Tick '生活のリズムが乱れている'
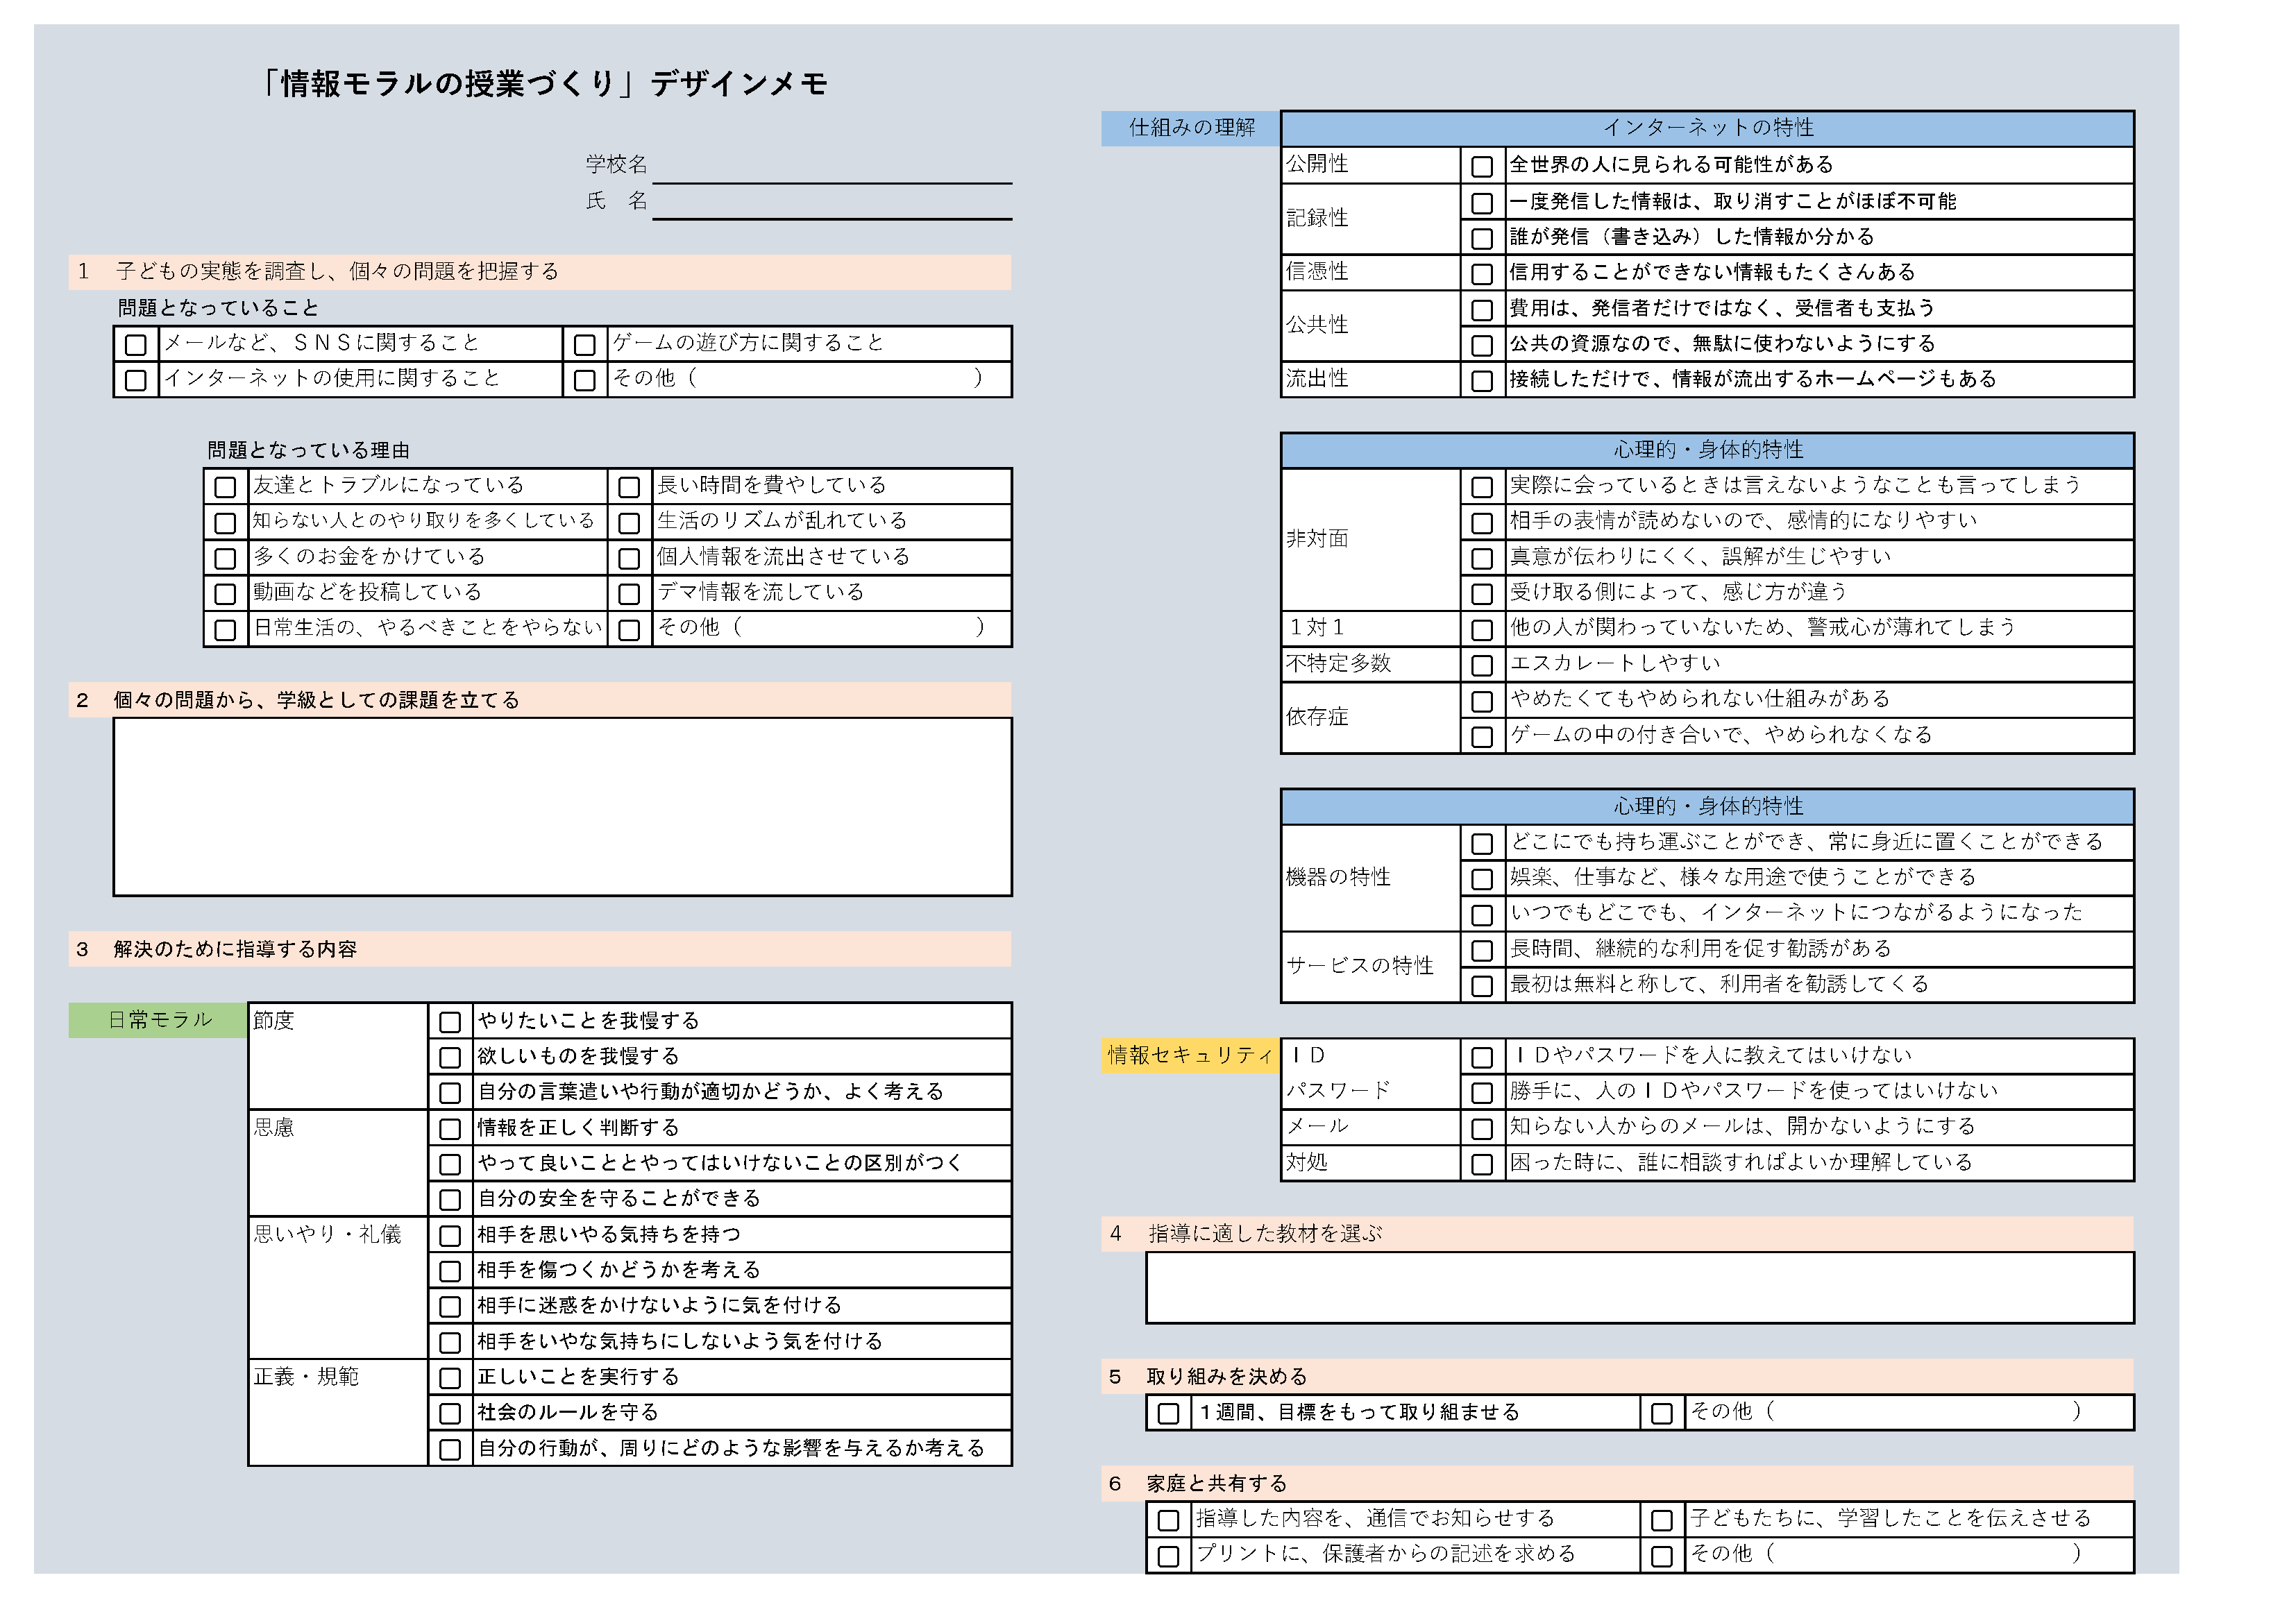This screenshot has height=1623, width=2296. tap(629, 523)
